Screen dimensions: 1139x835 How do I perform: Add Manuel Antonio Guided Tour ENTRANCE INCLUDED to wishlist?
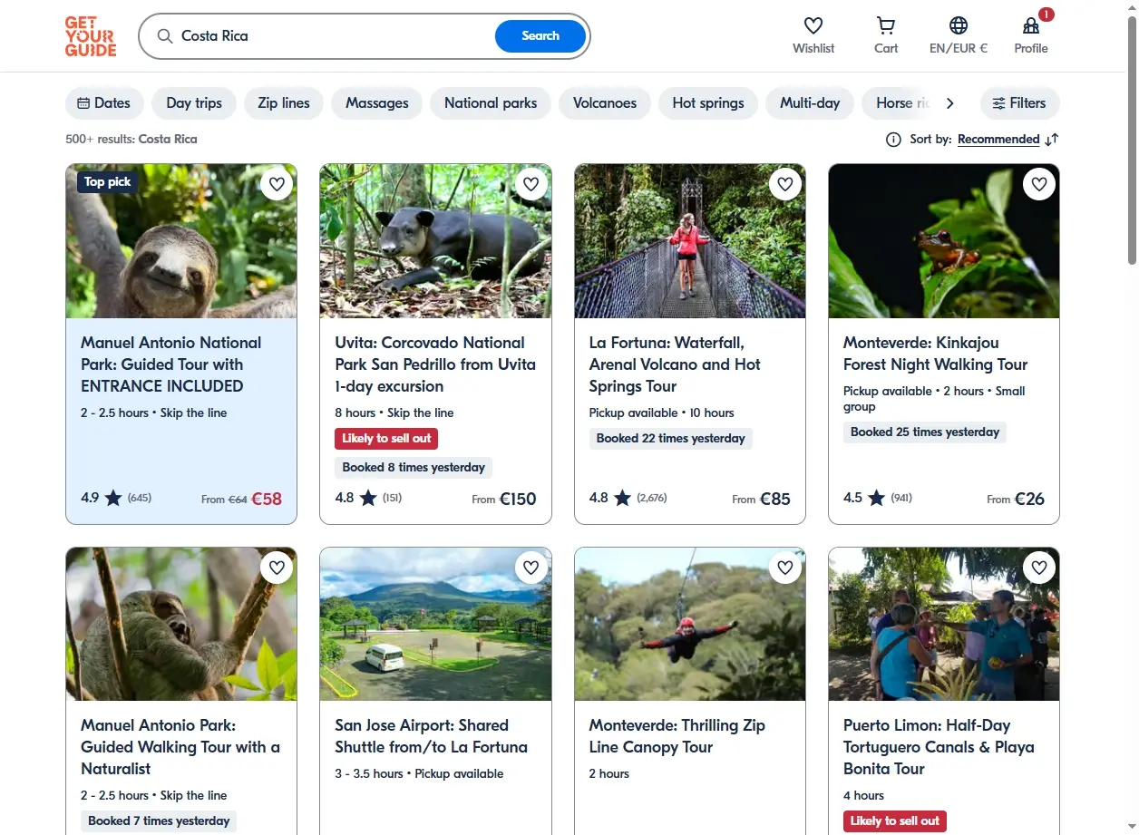(x=277, y=184)
